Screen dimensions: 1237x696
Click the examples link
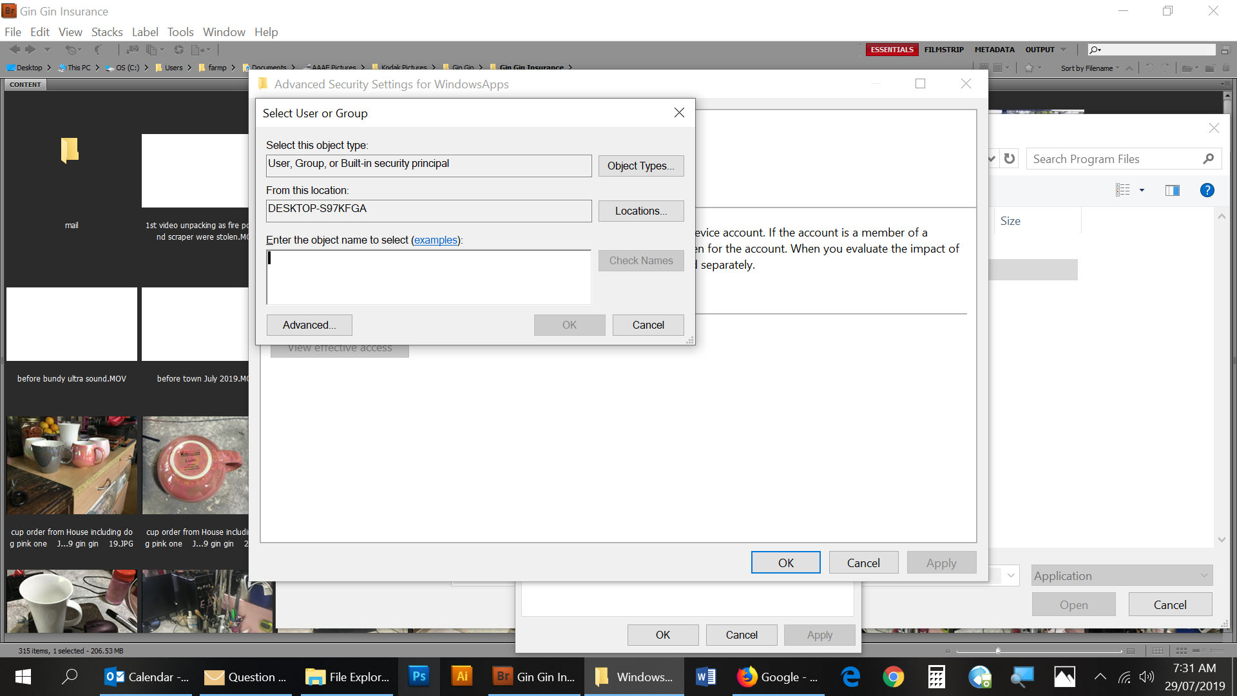click(x=436, y=240)
